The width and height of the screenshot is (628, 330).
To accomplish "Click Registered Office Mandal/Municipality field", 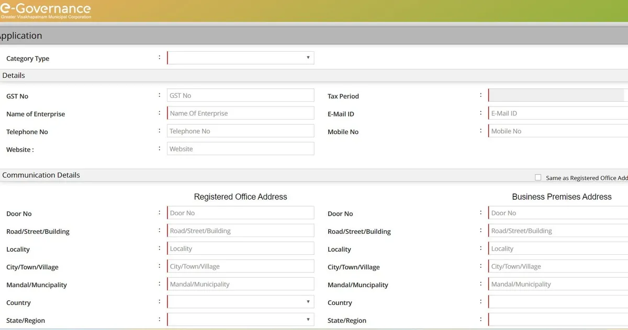I will click(x=240, y=284).
